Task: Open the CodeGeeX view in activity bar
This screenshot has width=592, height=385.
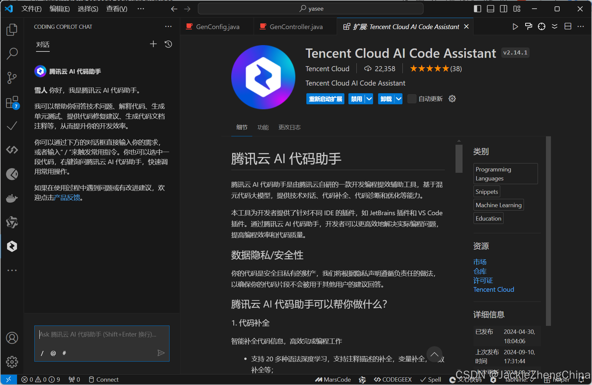Action: [12, 150]
